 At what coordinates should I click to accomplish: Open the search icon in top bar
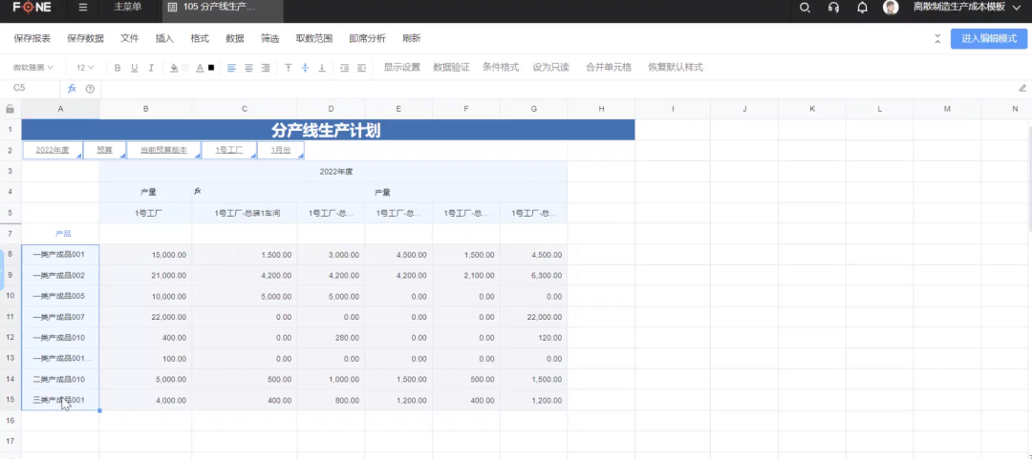click(x=805, y=8)
